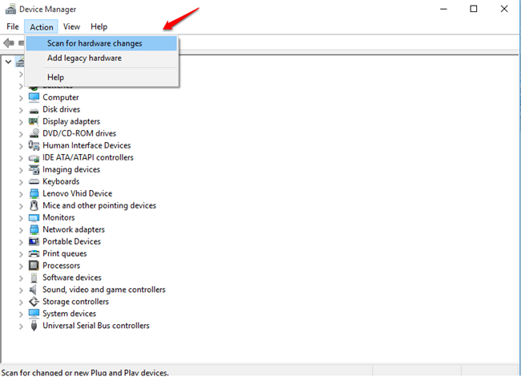Choose Add legacy hardware from menu

[84, 58]
